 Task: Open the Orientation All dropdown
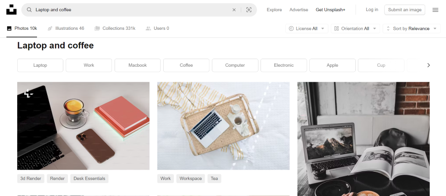tap(355, 28)
